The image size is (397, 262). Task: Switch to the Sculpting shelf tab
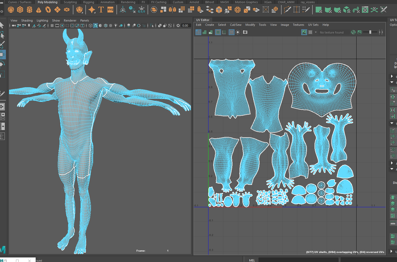[70, 2]
